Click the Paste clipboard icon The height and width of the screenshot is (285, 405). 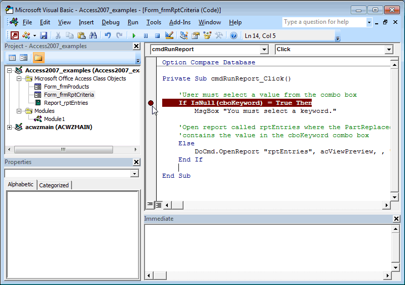tap(82, 35)
